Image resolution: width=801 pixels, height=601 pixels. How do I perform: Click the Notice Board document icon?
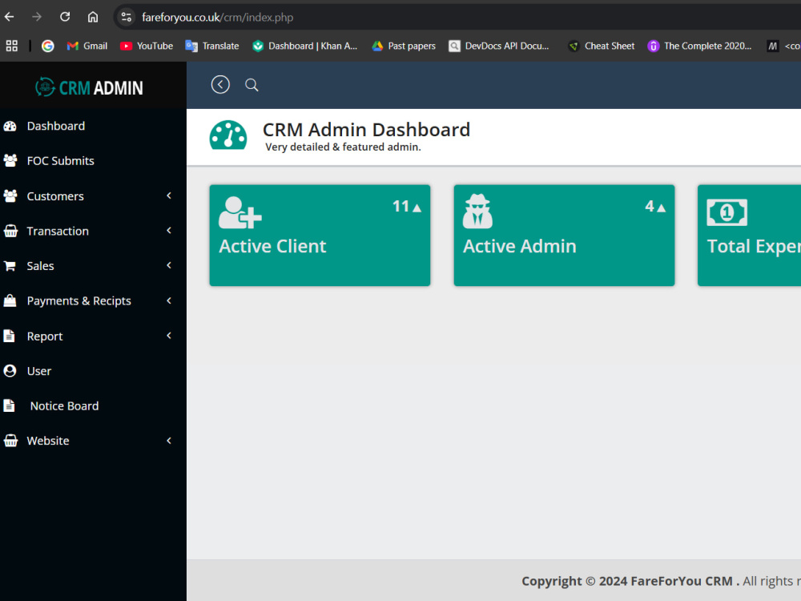9,405
